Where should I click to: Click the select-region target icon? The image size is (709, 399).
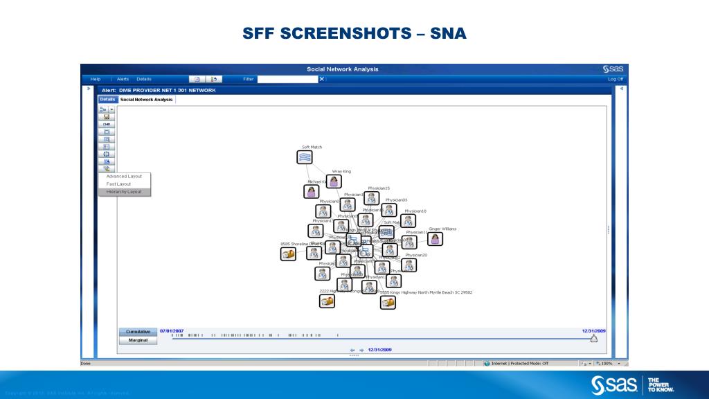(107, 154)
